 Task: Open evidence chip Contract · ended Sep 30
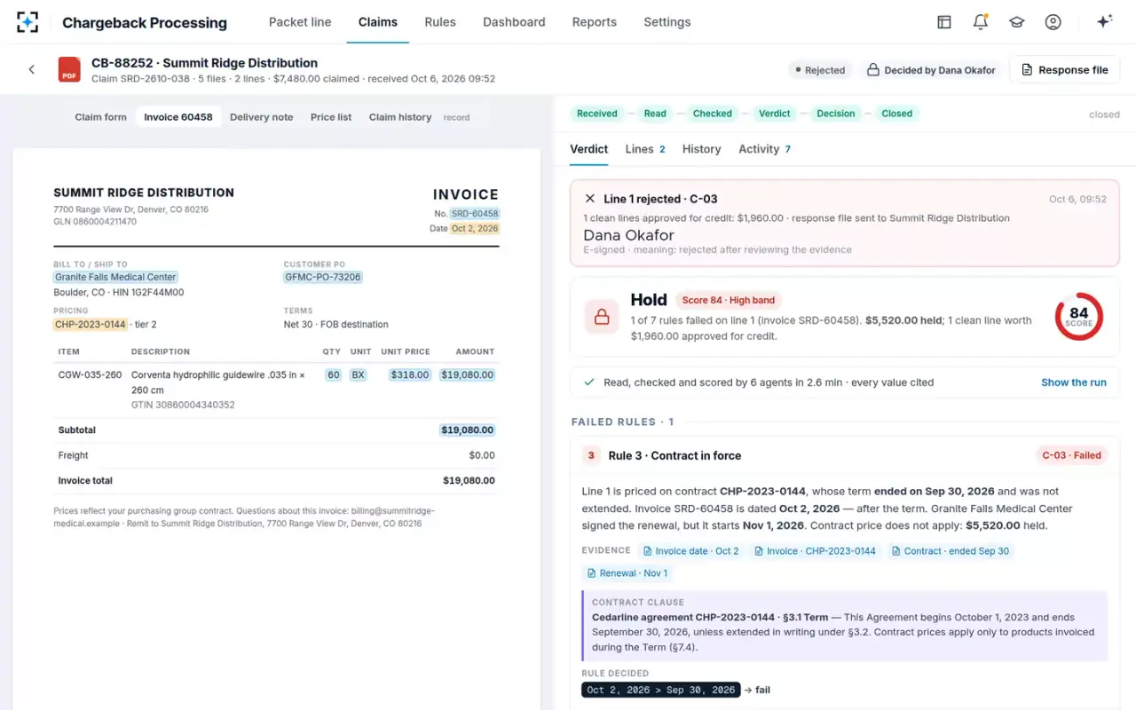pos(950,551)
